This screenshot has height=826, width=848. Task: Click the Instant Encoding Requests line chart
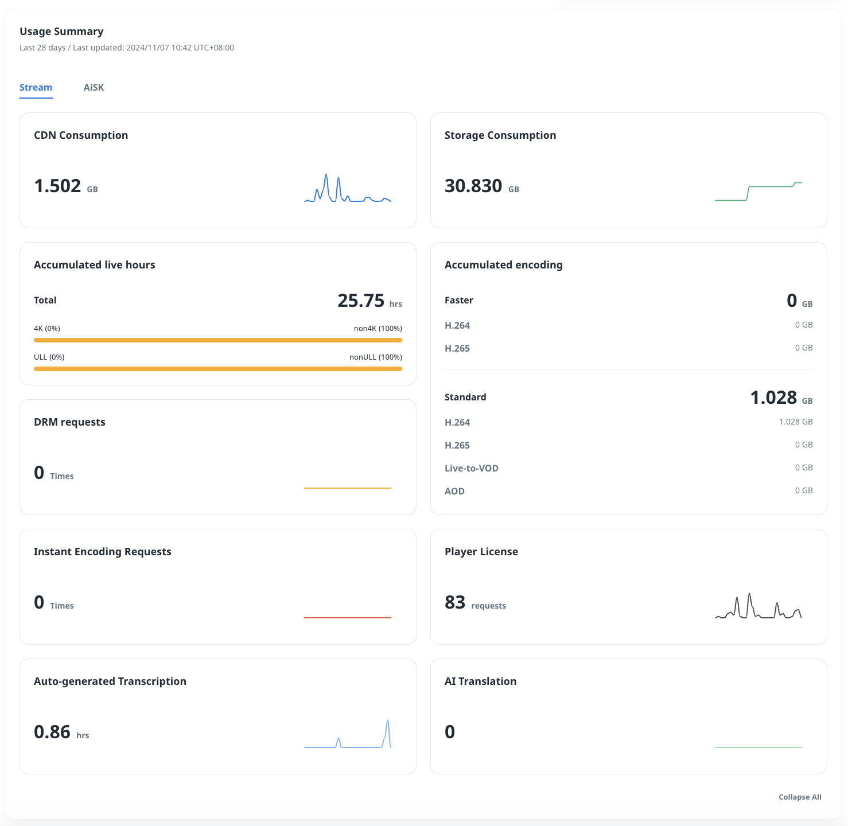[x=347, y=617]
